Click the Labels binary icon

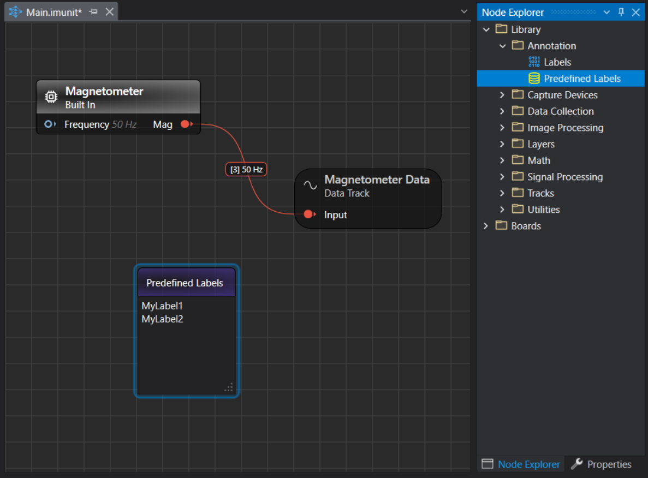pyautogui.click(x=534, y=62)
